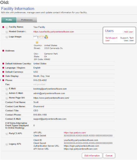Click help icon beside Home Page Url
This screenshot has width=137, height=160.
pyautogui.click(x=7, y=98)
